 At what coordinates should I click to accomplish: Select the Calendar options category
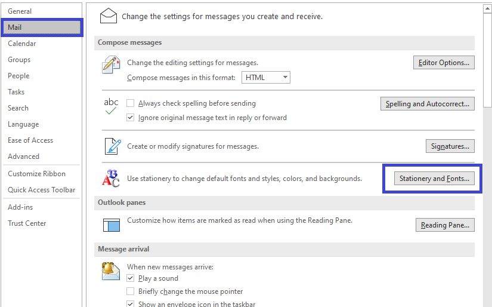[22, 44]
